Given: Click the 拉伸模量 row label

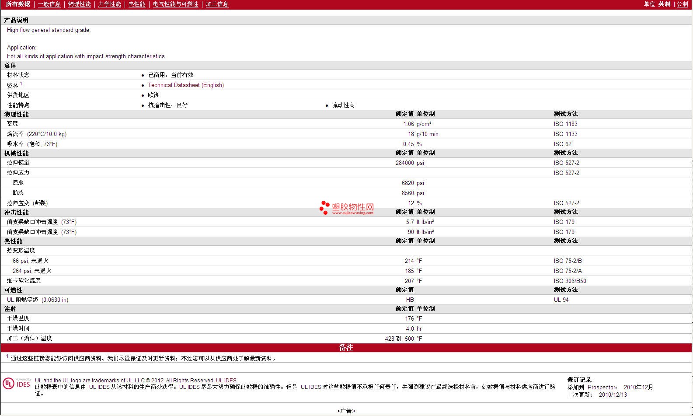Looking at the screenshot, I should click(x=18, y=163).
